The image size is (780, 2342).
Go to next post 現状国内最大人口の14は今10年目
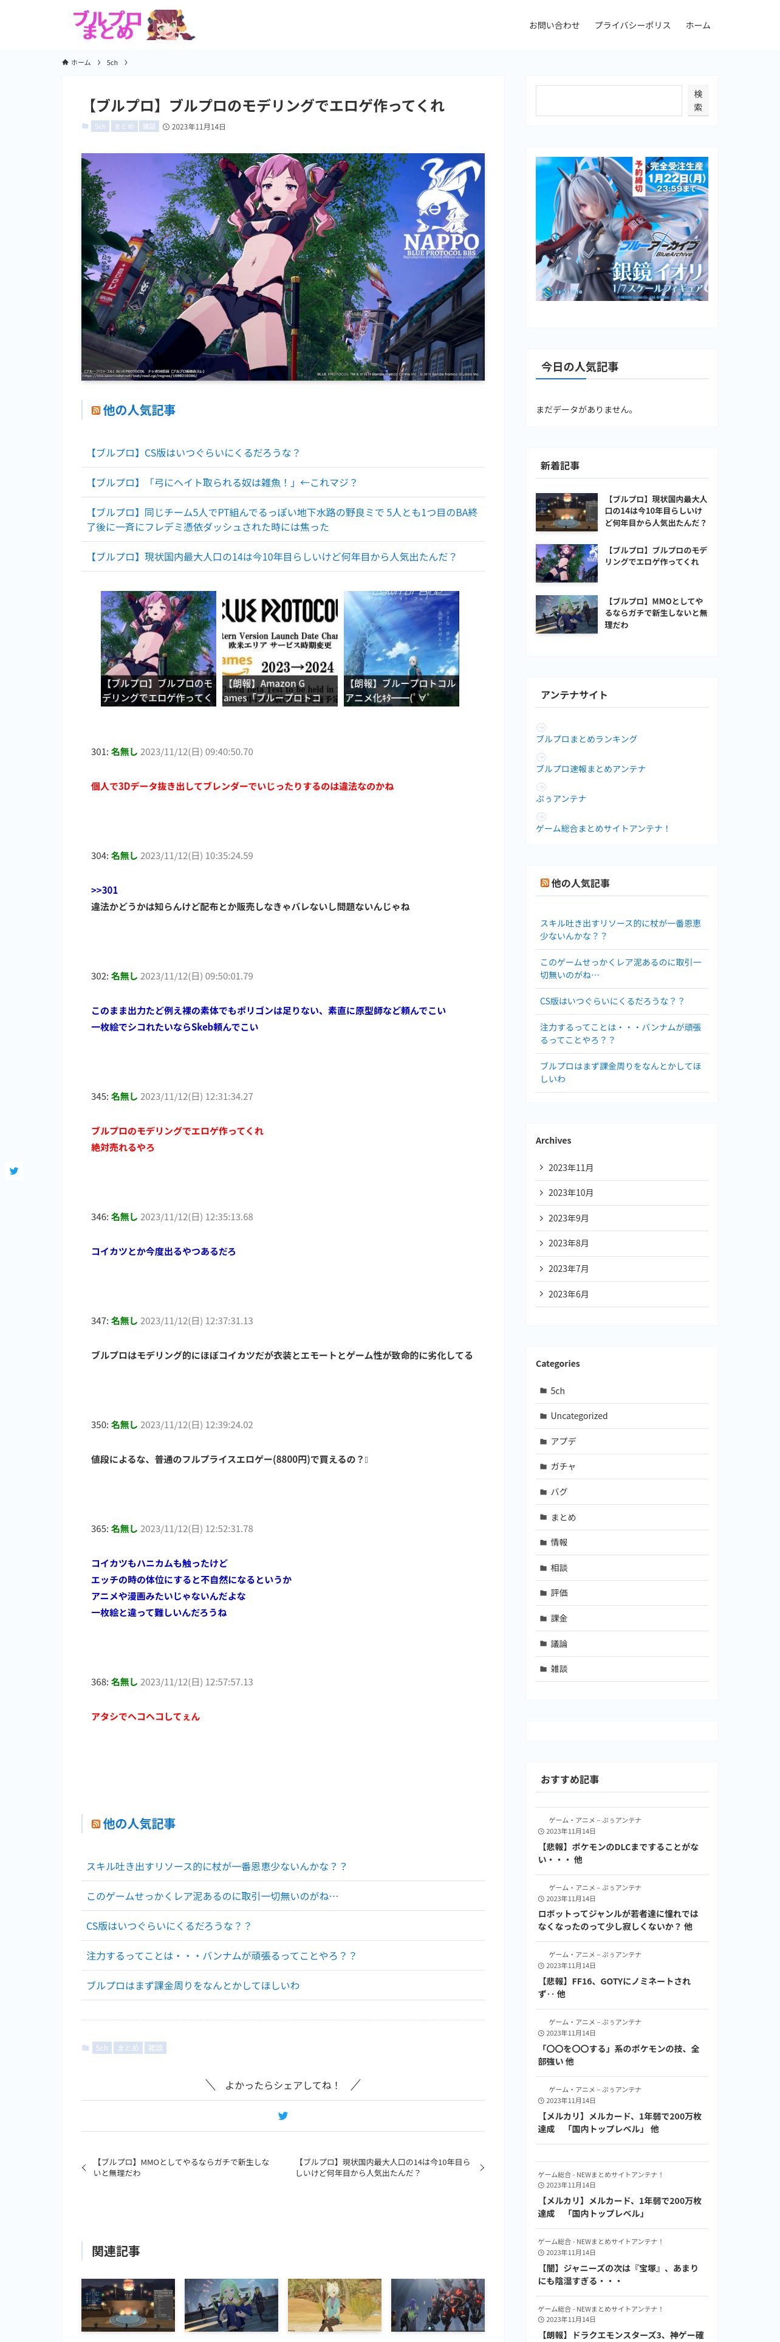pyautogui.click(x=389, y=2168)
